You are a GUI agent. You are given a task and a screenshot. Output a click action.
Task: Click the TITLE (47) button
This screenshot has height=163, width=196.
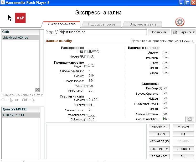159,134
